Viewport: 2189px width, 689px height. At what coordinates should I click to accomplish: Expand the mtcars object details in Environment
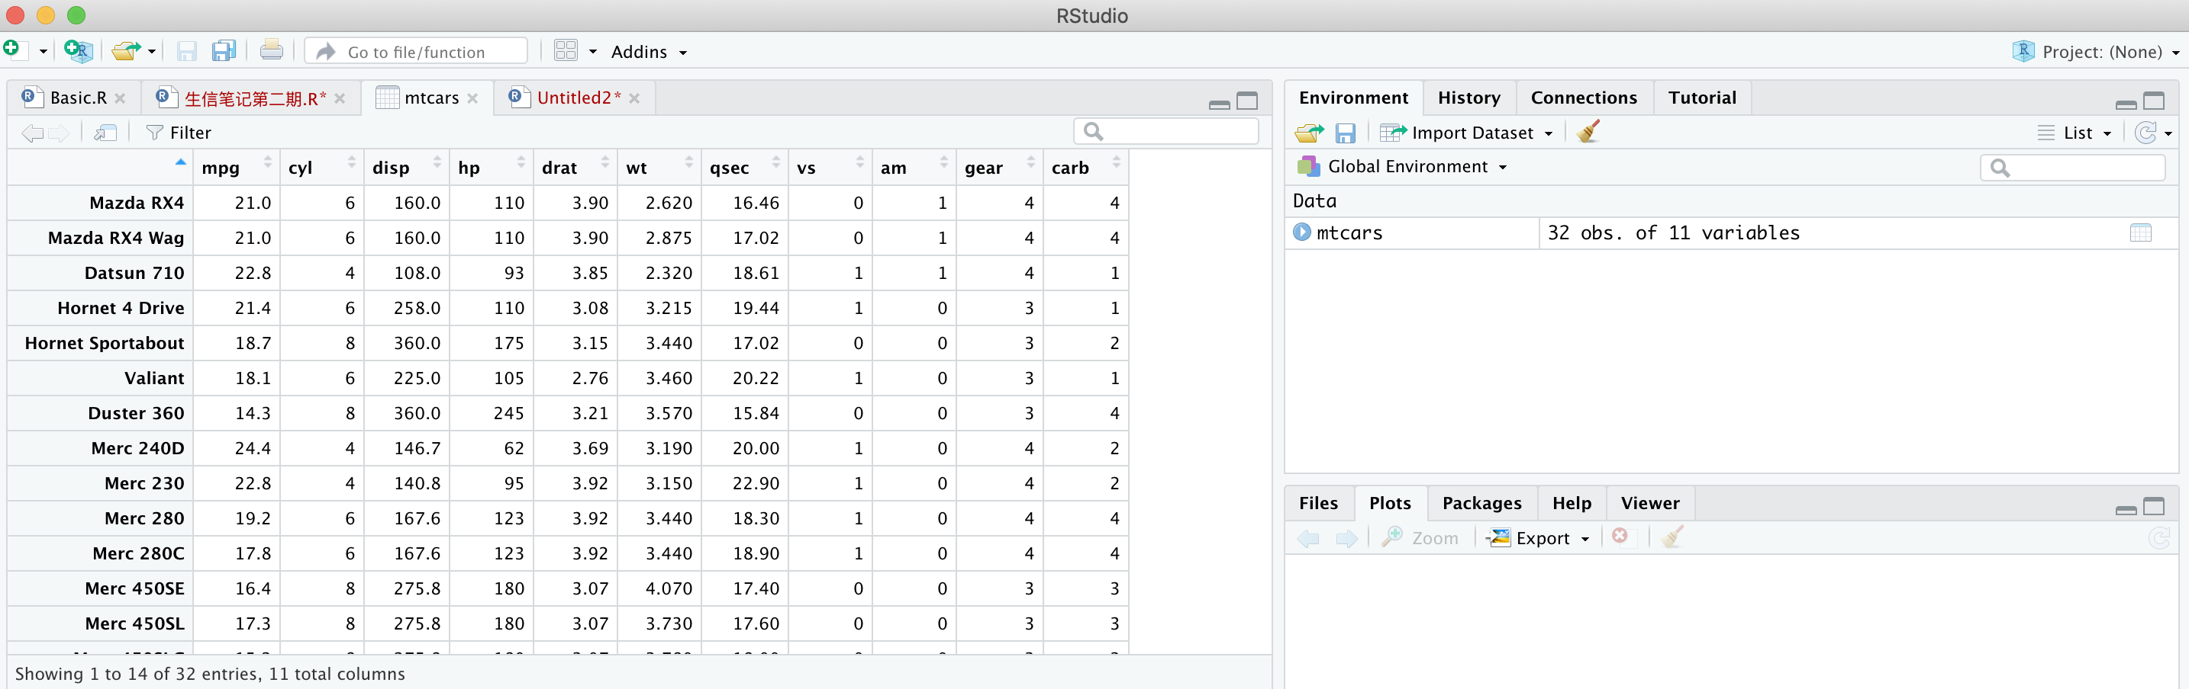(1302, 232)
